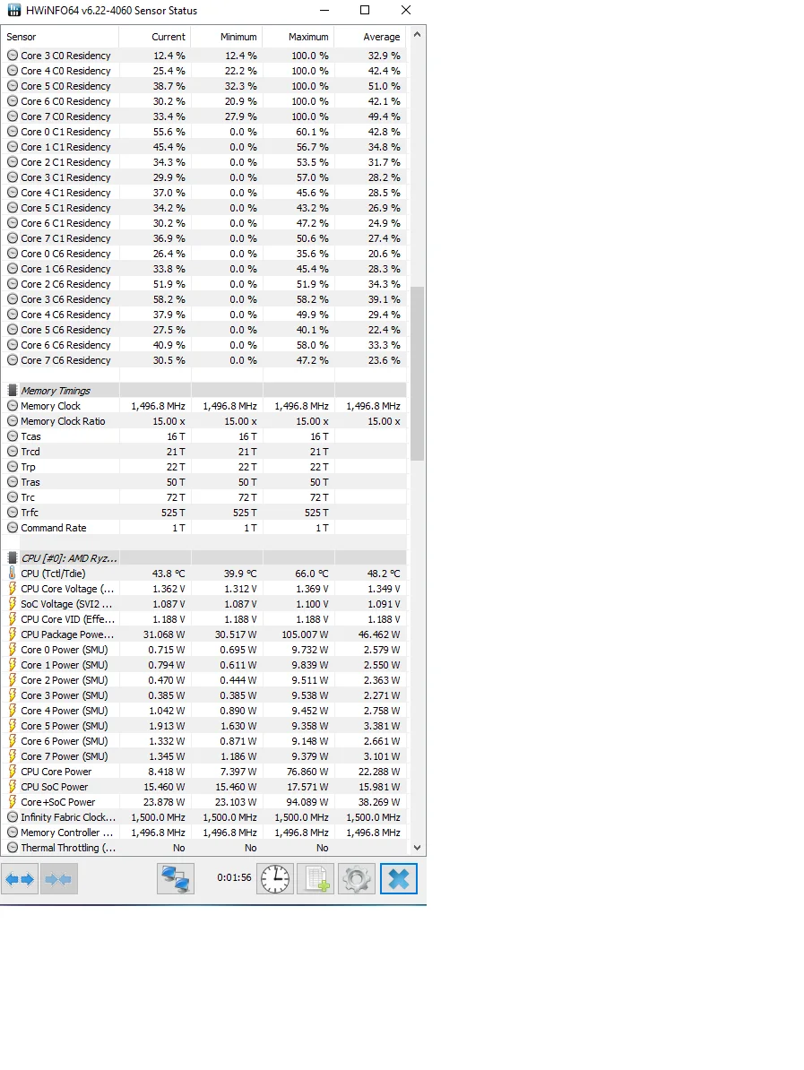Click the lightning icon beside SoC Voltage
The image size is (804, 1070).
tap(13, 604)
